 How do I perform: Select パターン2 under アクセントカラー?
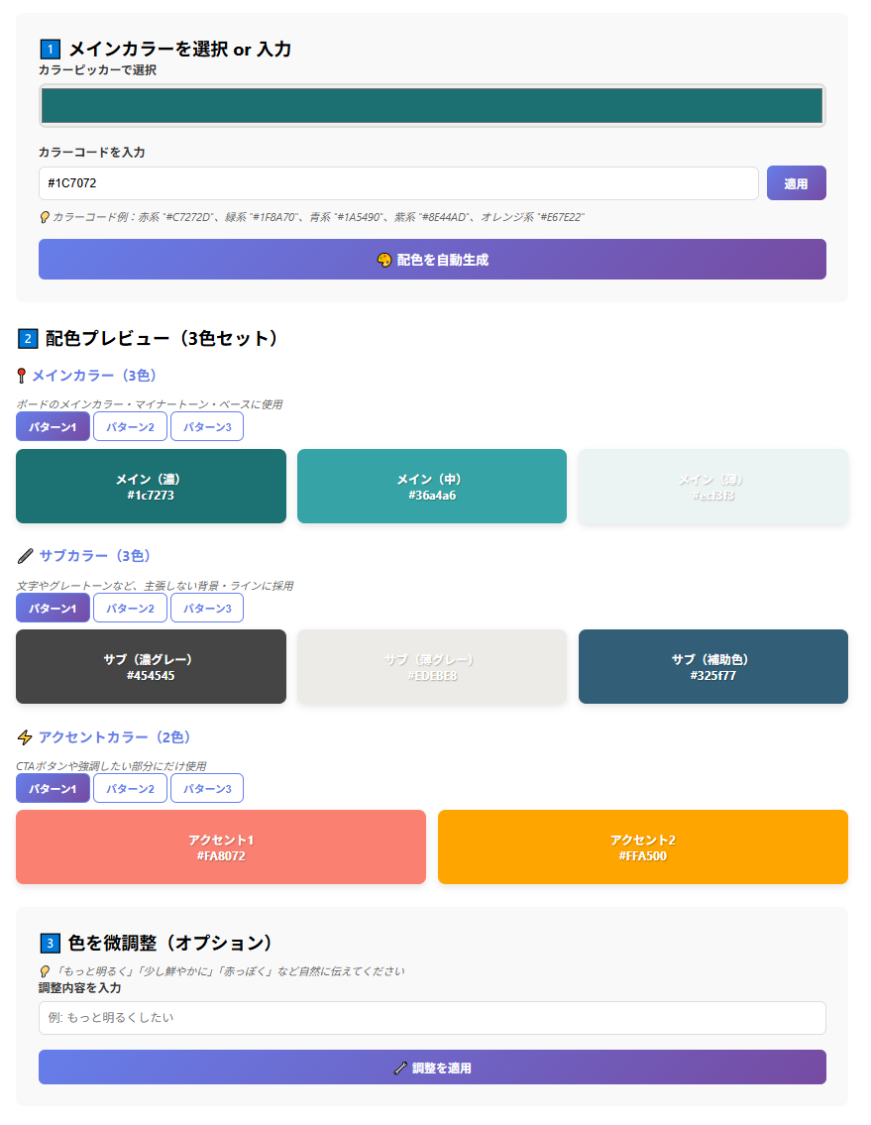tap(130, 789)
